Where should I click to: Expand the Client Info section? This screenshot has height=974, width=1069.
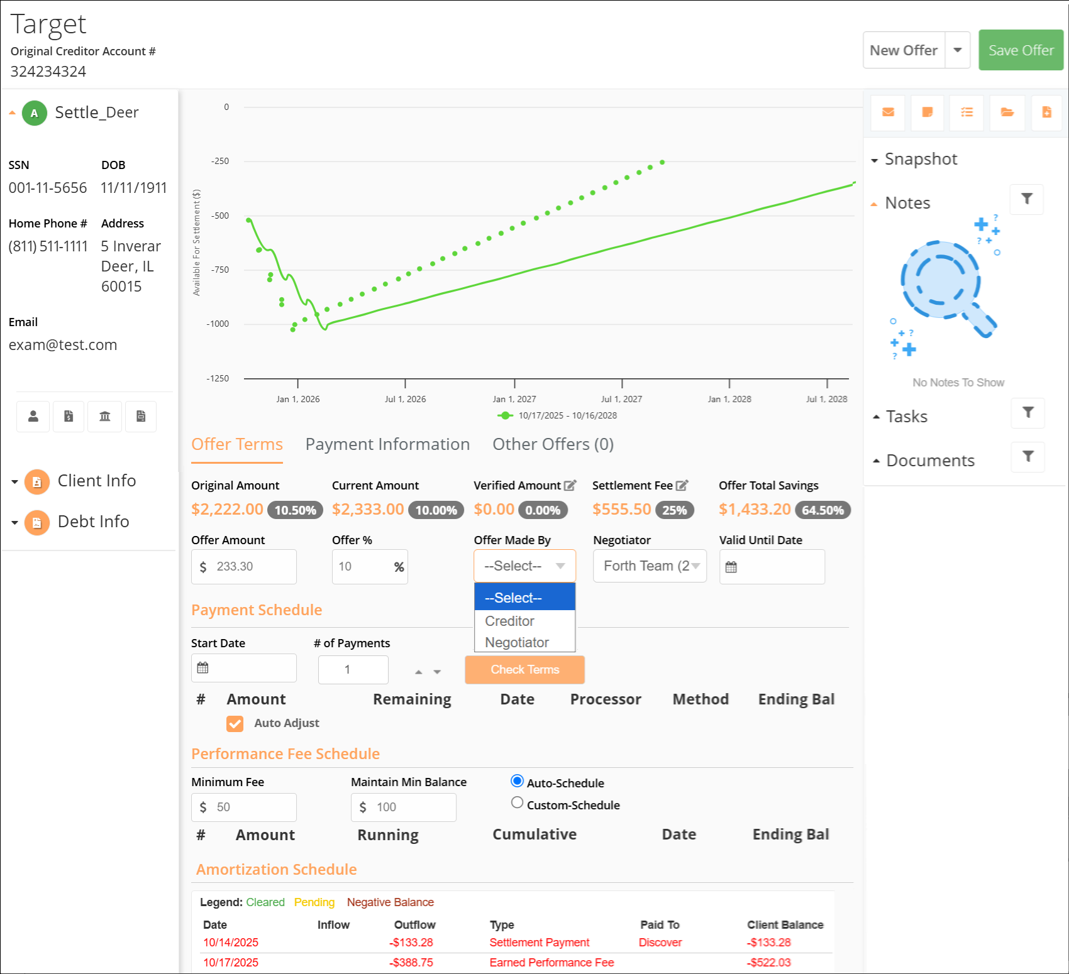click(x=96, y=481)
